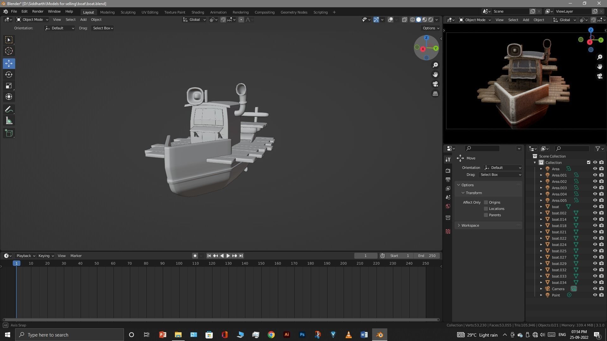Open the timeline Marker menu

click(x=76, y=256)
